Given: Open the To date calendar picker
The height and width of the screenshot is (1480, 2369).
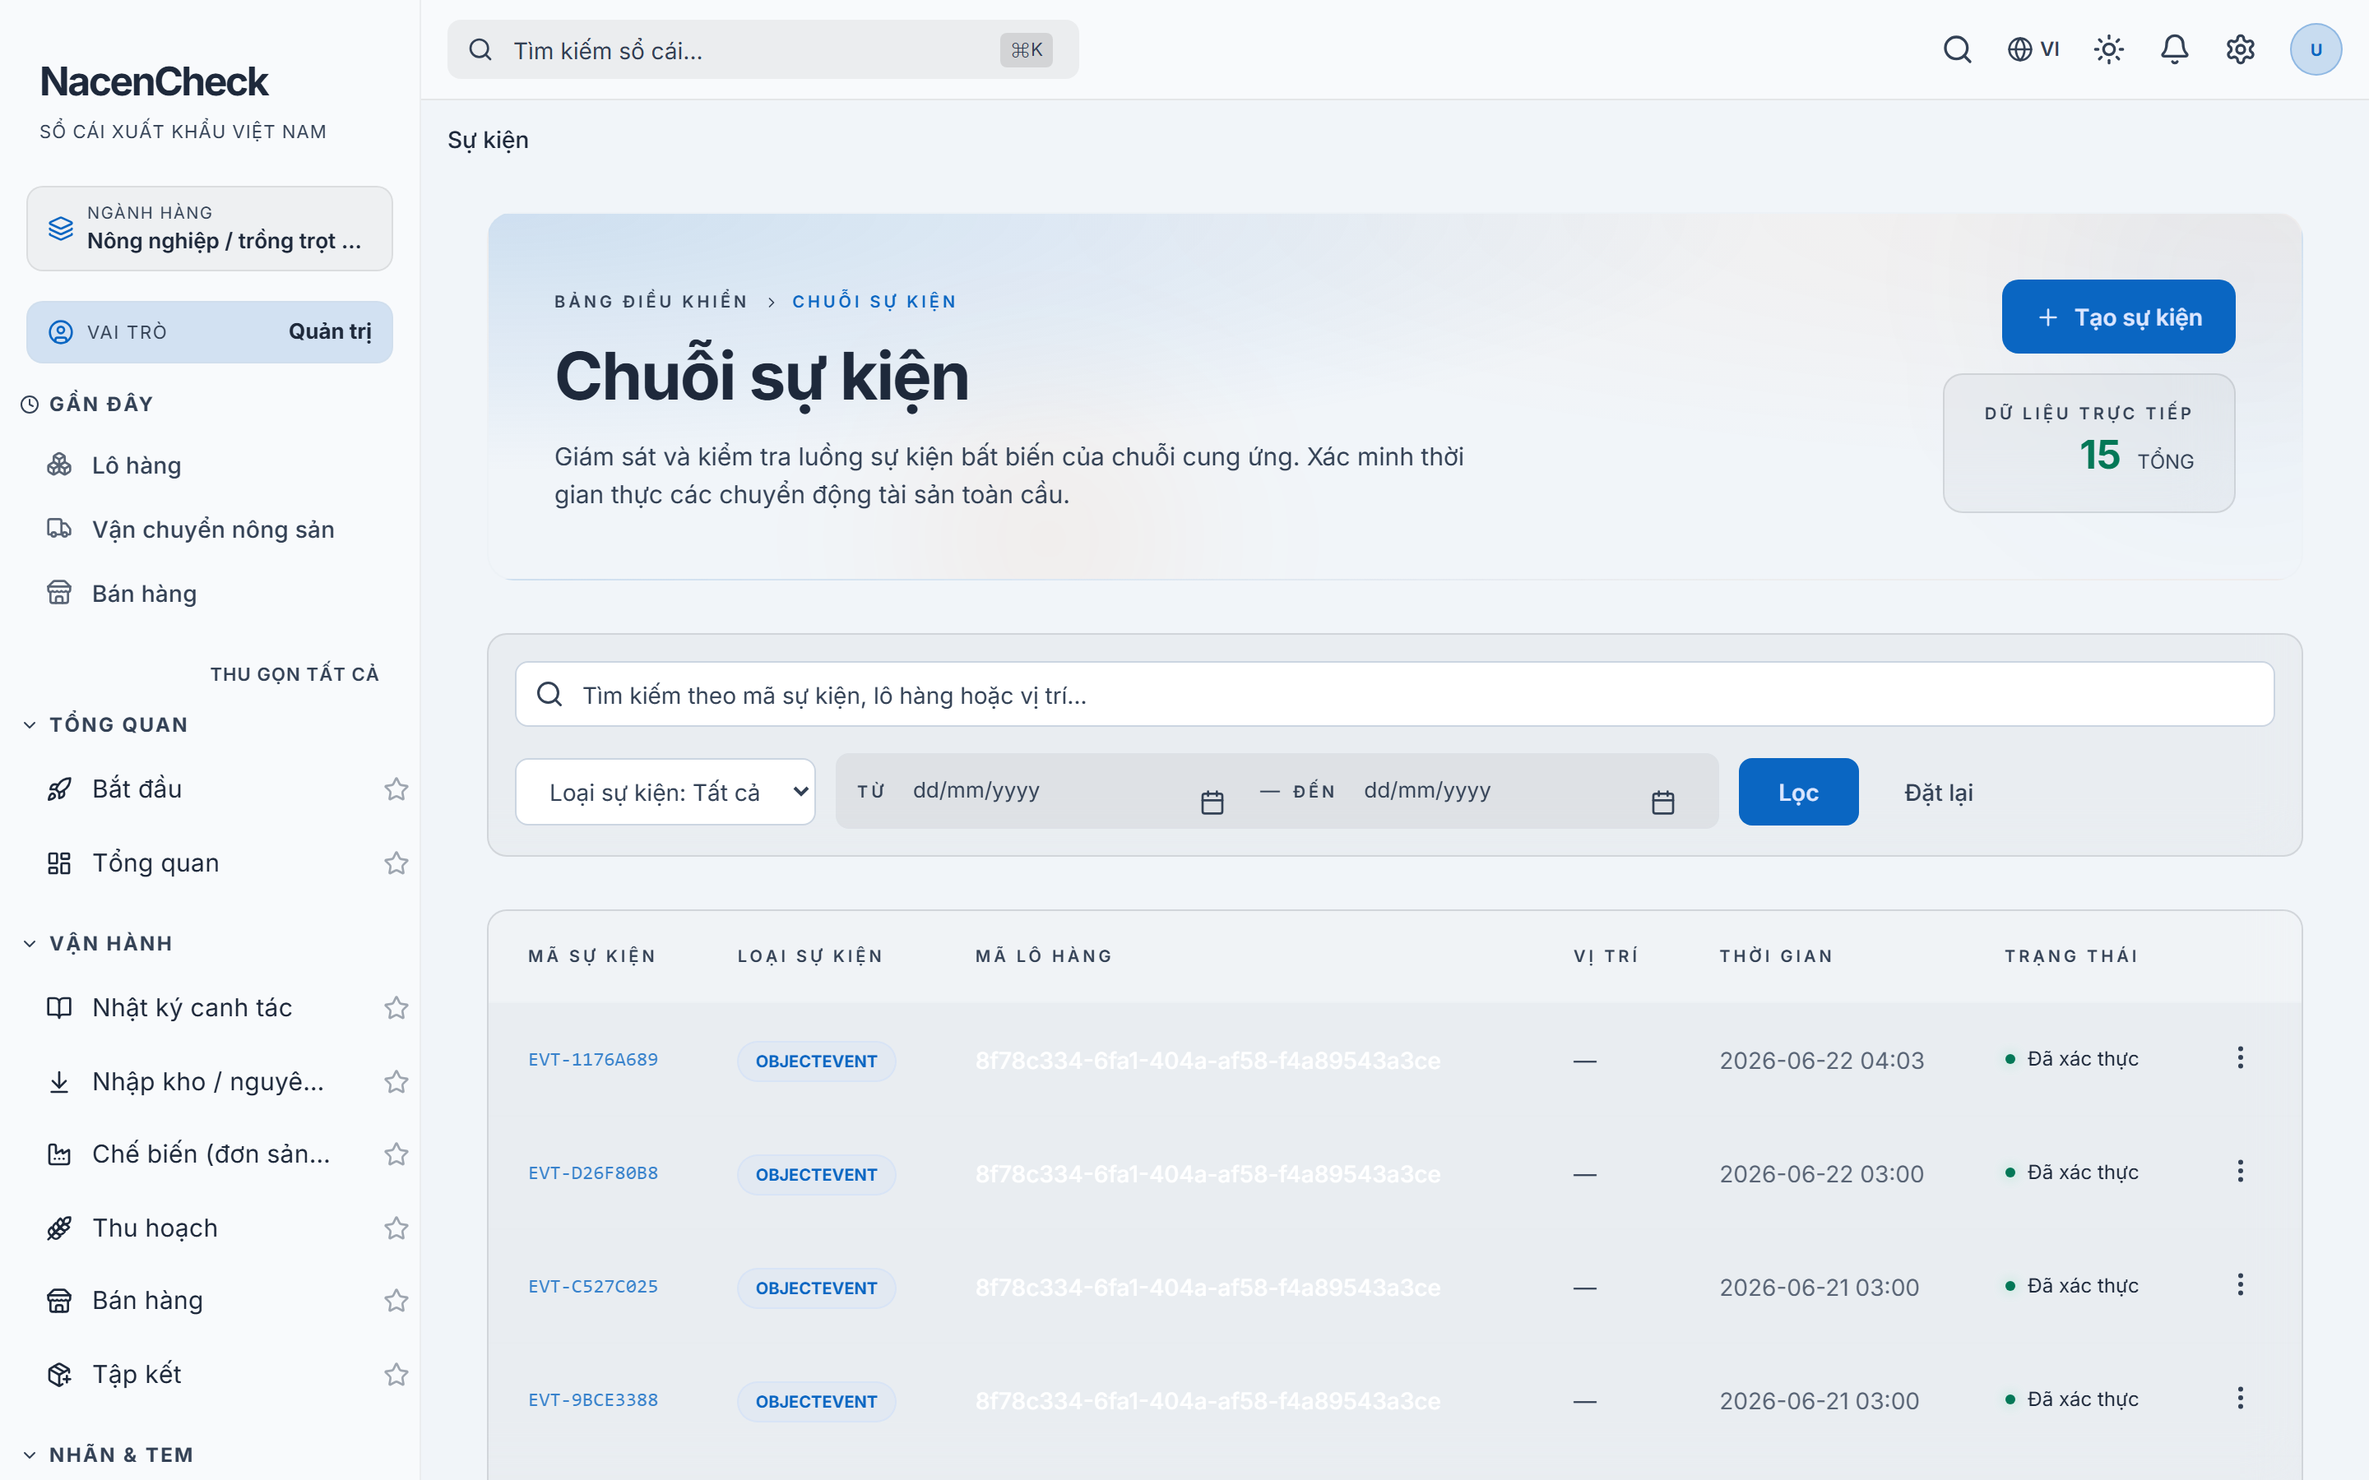Looking at the screenshot, I should [x=1662, y=802].
